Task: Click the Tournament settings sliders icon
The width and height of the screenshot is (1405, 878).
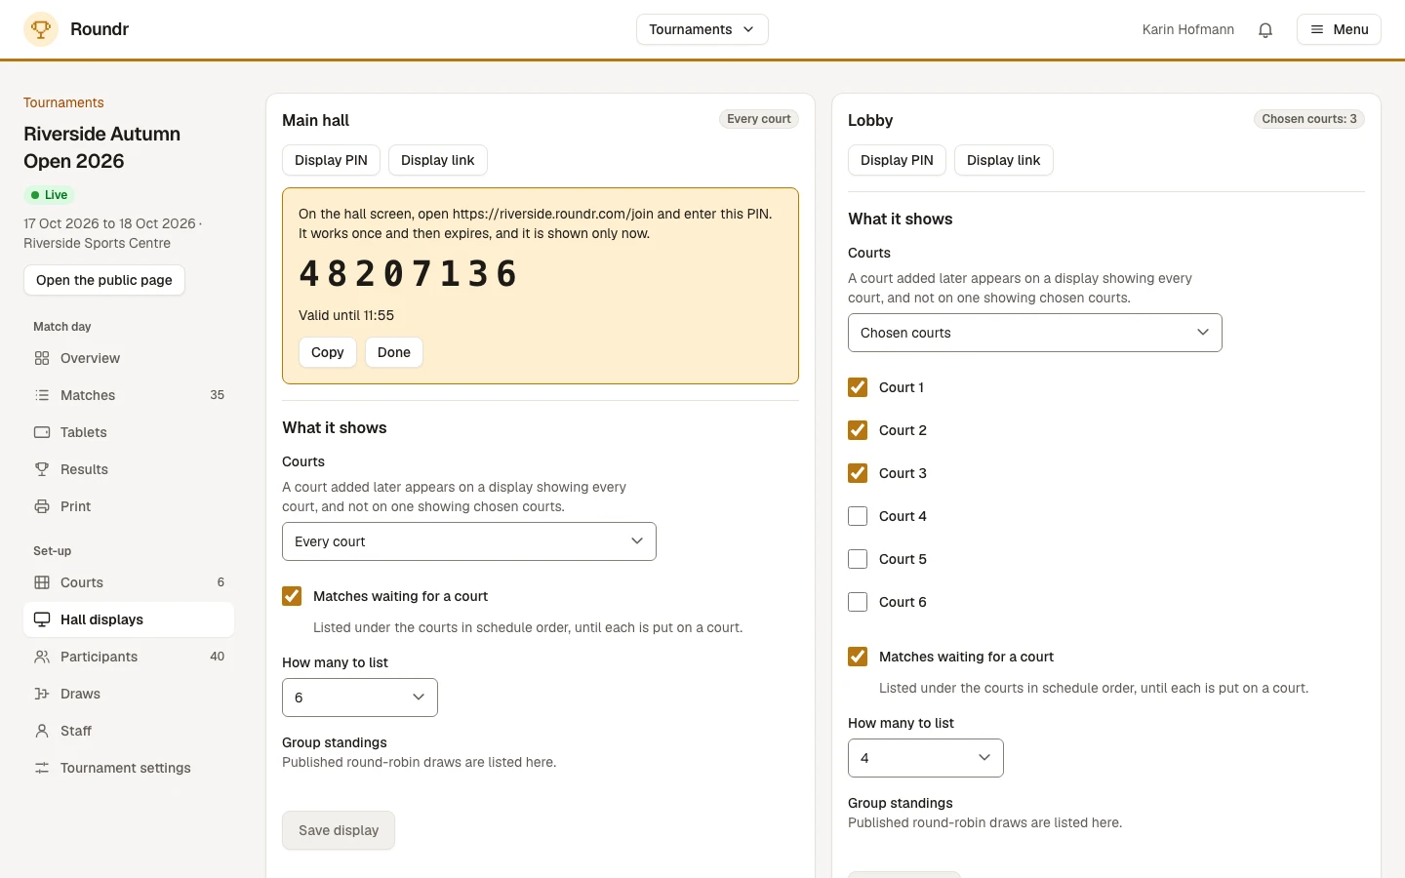Action: (x=42, y=768)
